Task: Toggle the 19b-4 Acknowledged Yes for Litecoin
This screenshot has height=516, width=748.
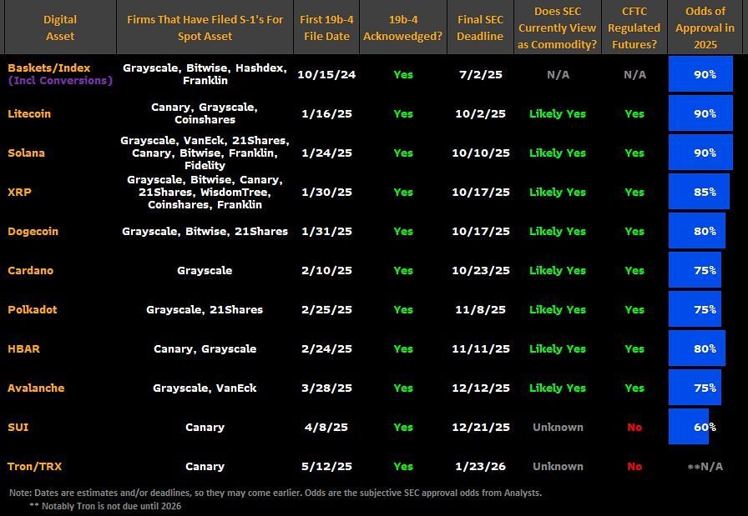Action: [x=403, y=113]
